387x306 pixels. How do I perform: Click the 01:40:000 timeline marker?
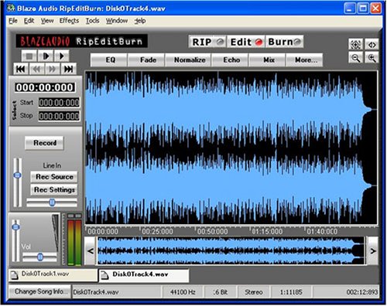322,232
